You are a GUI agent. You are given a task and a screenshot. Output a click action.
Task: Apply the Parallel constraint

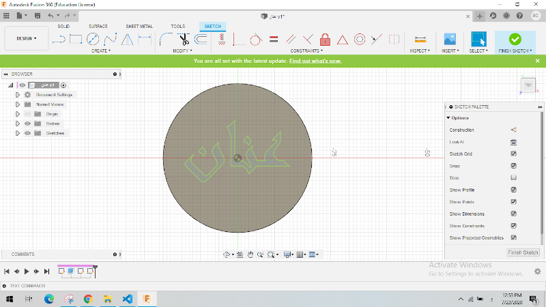291,40
